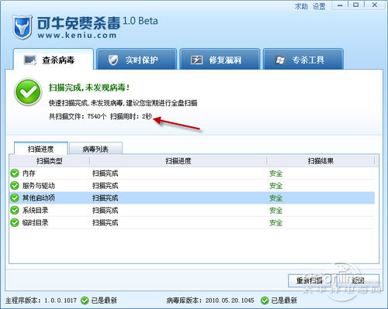Click the Keniu bull shield logo
Screen dimensions: 388x309
point(23,27)
